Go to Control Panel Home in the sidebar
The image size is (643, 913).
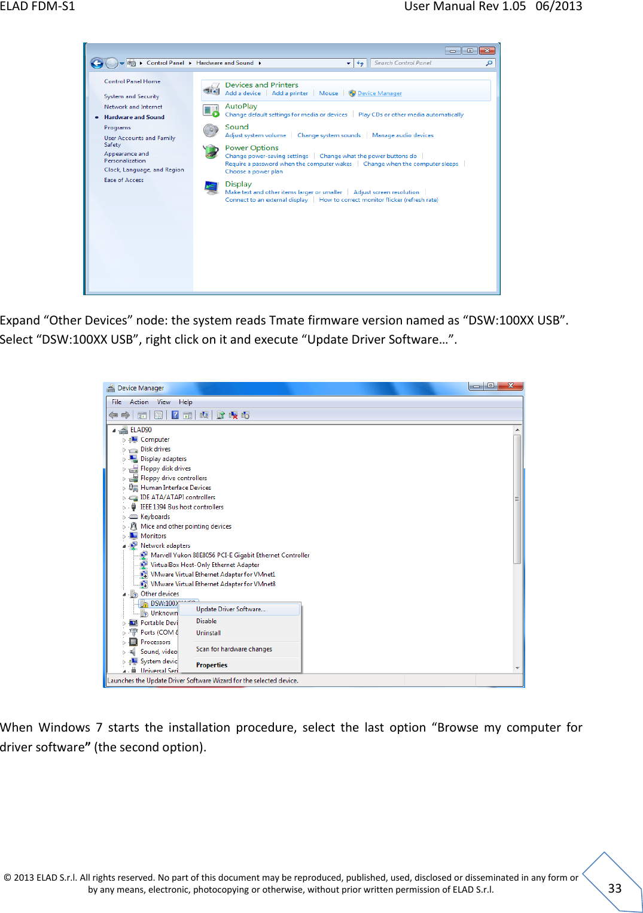coord(132,81)
